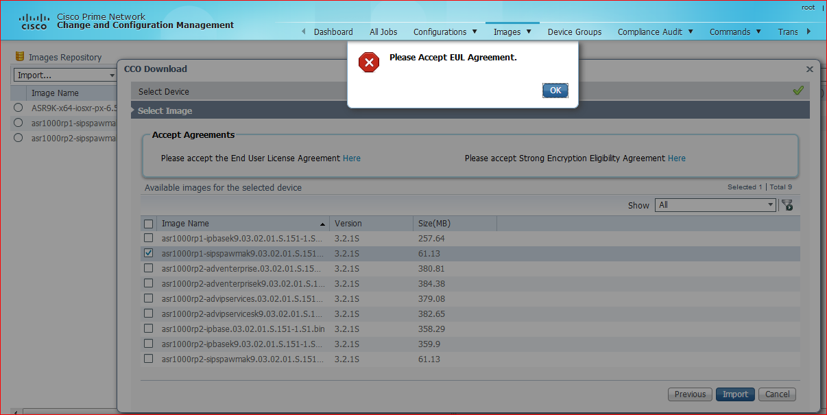
Task: Uncheck the asr1000rp1-sipspawmak9 image checkbox
Action: [x=149, y=253]
